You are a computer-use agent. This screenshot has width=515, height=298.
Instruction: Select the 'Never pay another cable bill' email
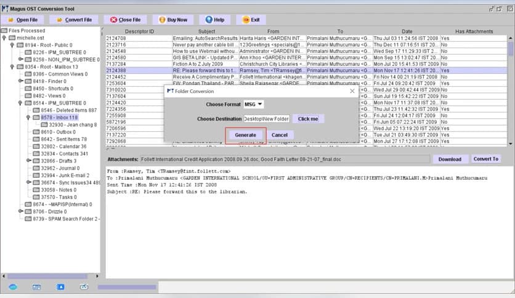306,44
